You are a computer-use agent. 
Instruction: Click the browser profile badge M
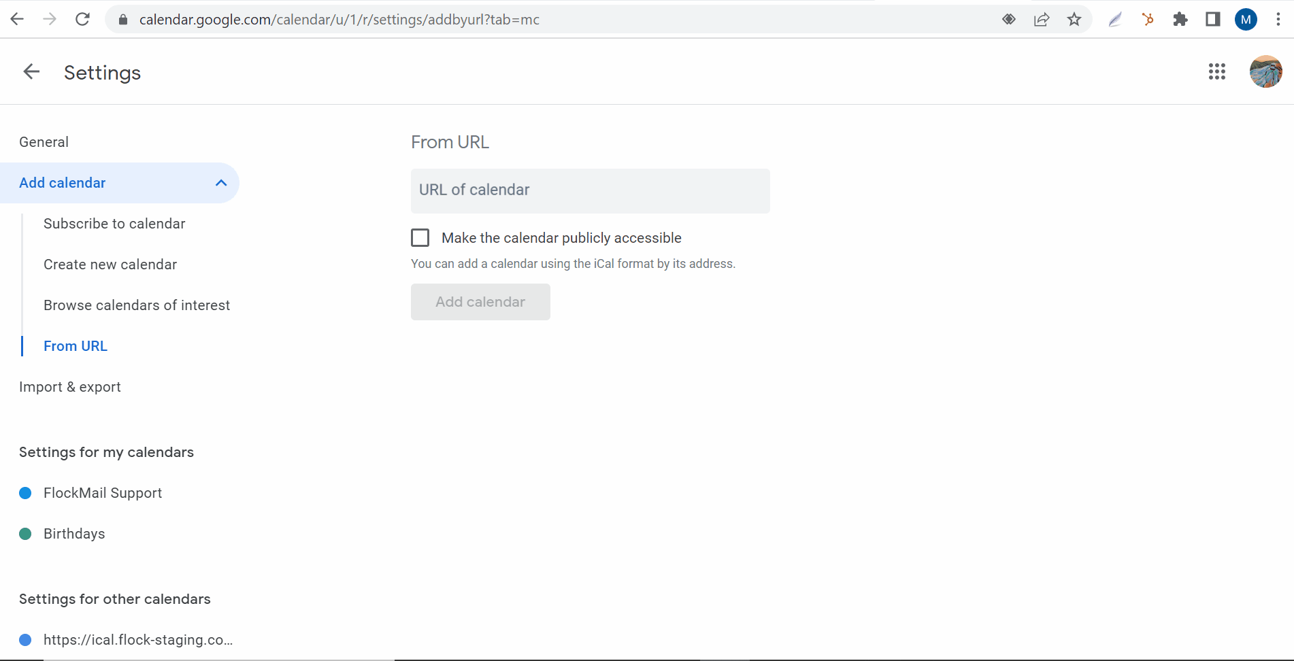[1246, 19]
